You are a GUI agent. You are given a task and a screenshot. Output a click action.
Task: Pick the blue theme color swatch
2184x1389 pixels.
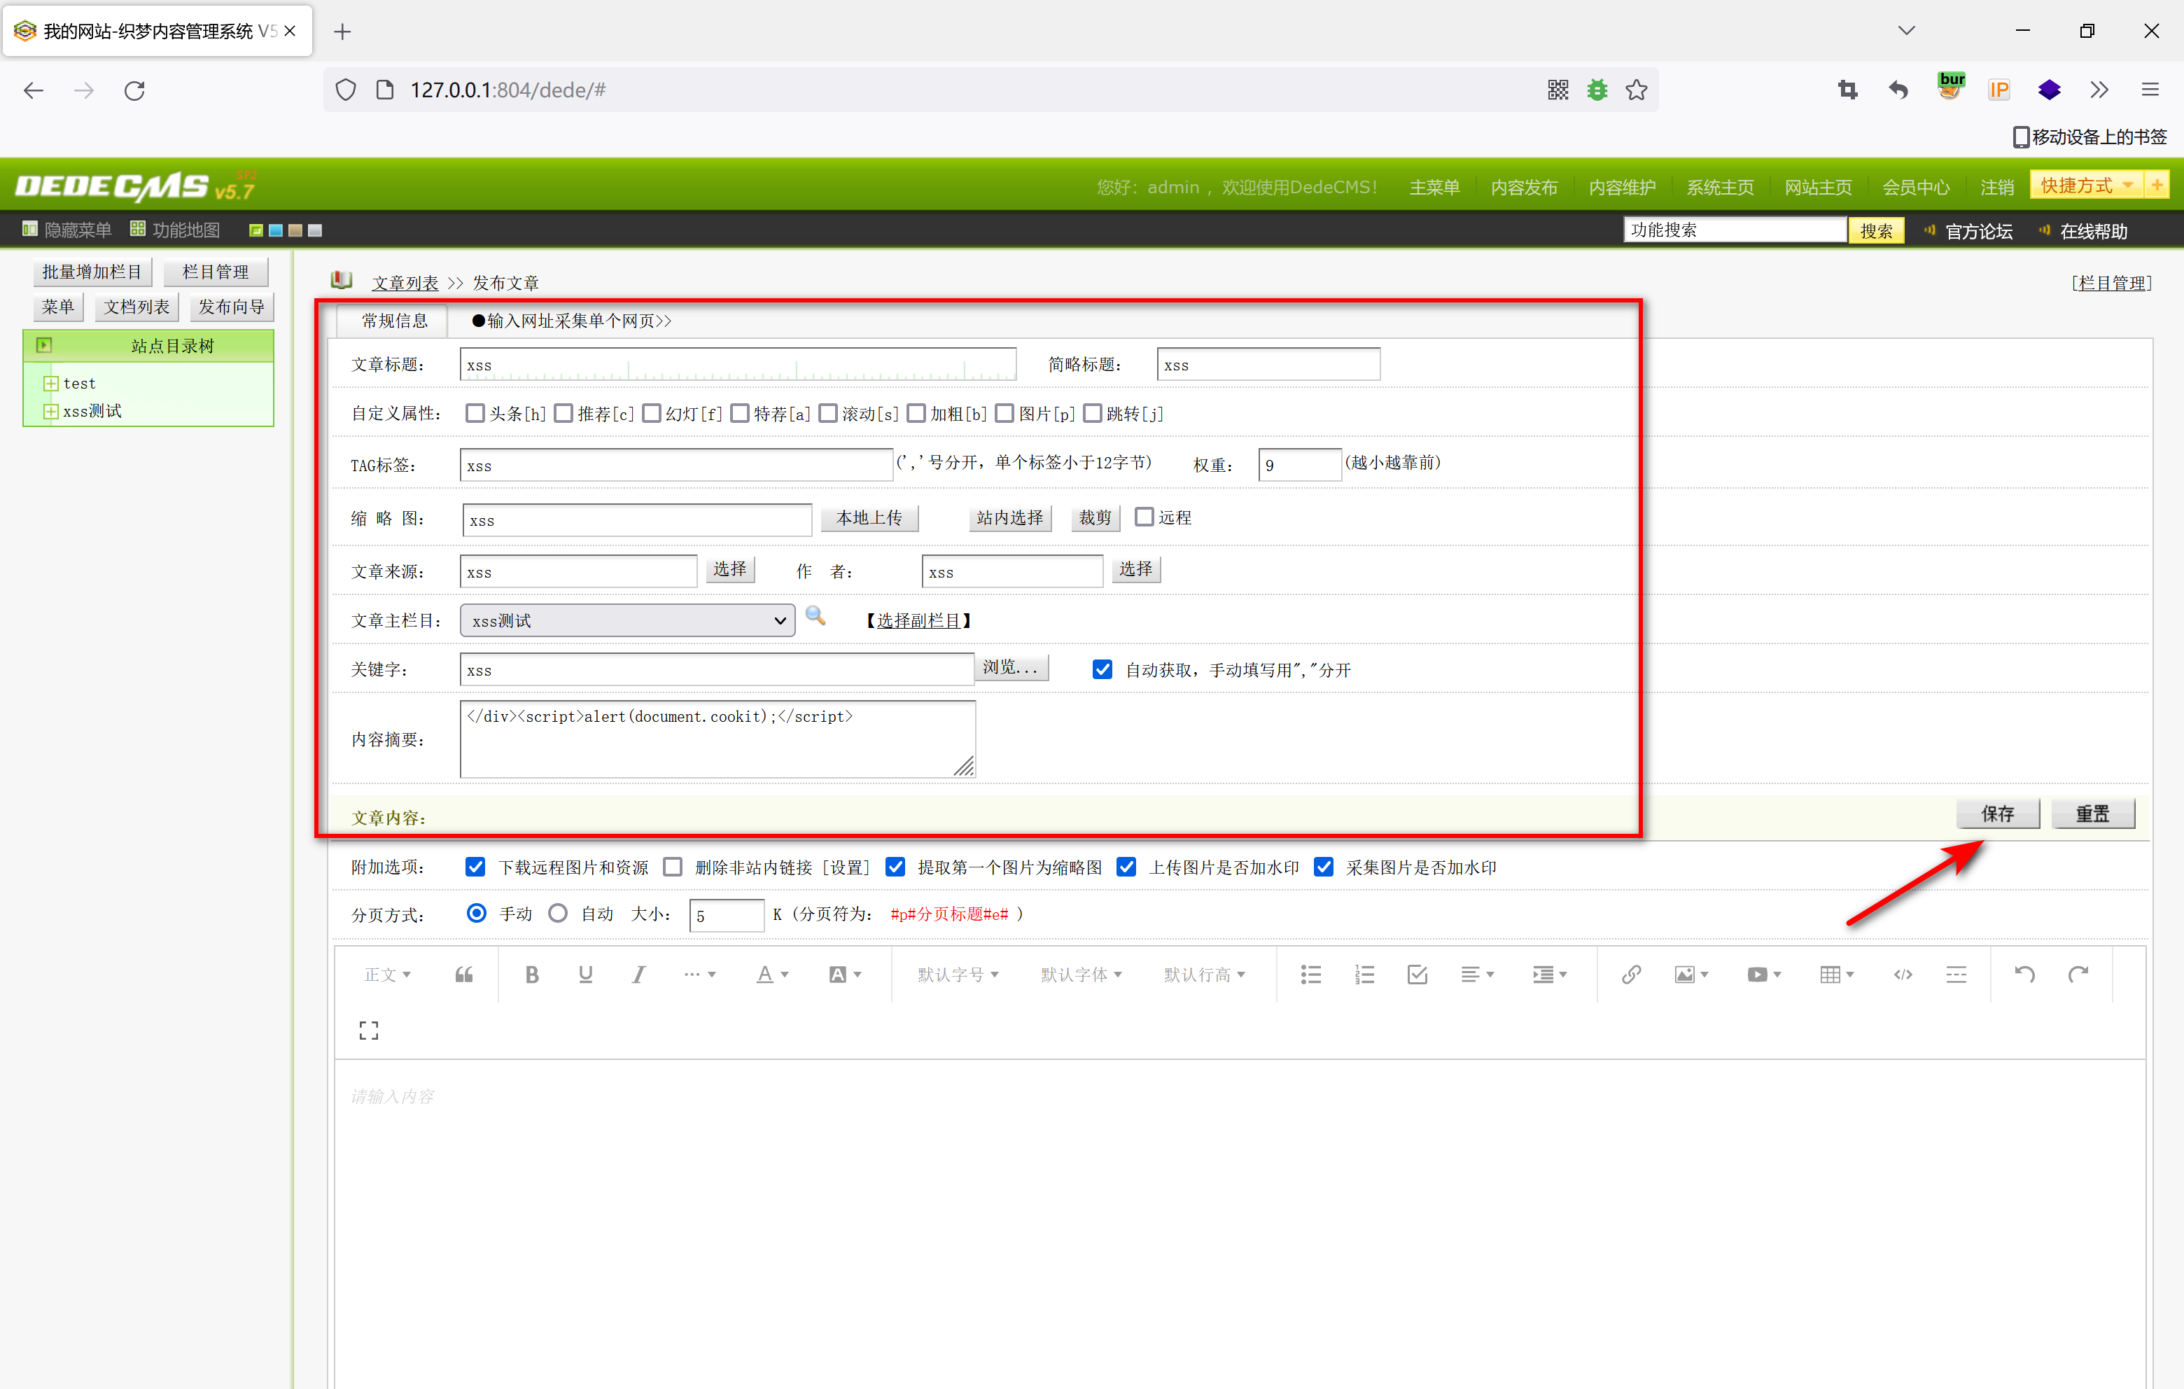click(x=276, y=230)
